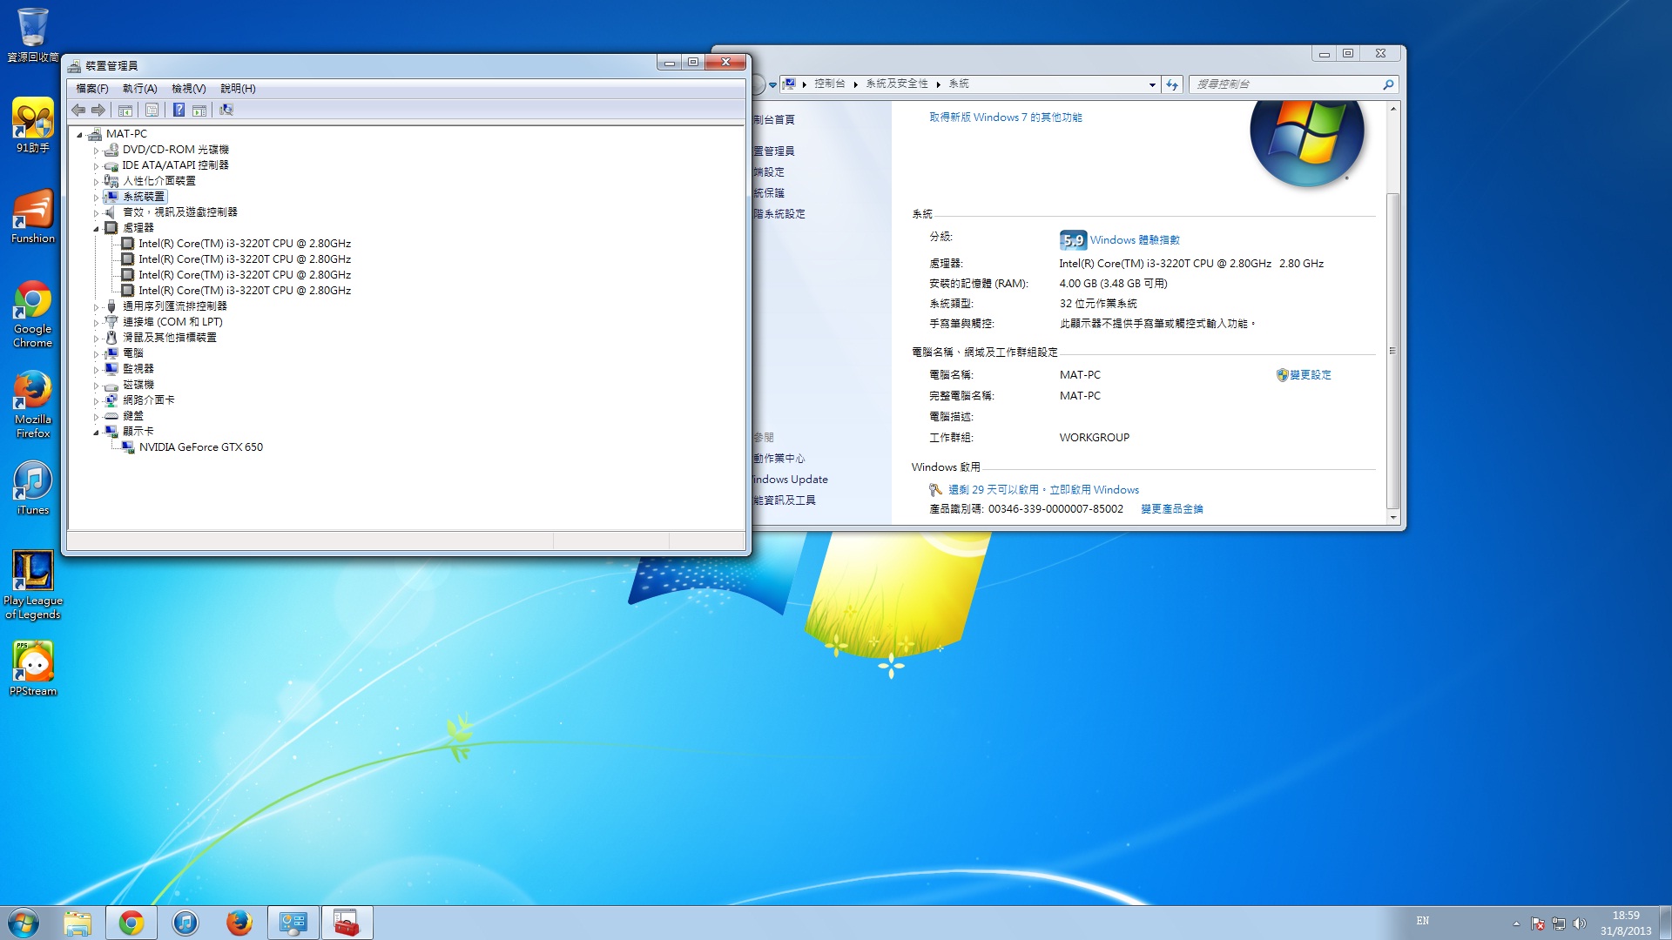The height and width of the screenshot is (940, 1672).
Task: Click refresh button in System window
Action: [1172, 84]
